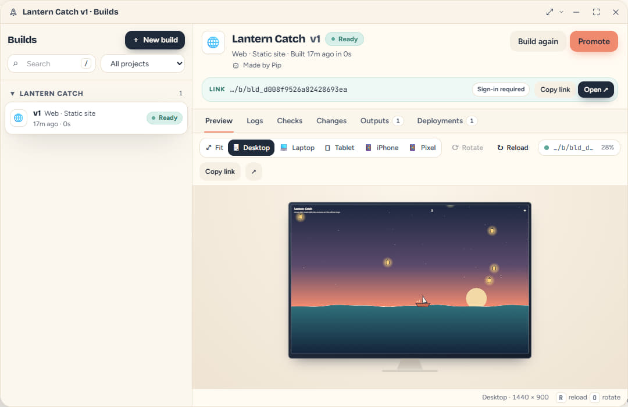This screenshot has height=407, width=628.
Task: Click the Desktop 1440 × 900 status text
Action: [x=515, y=397]
